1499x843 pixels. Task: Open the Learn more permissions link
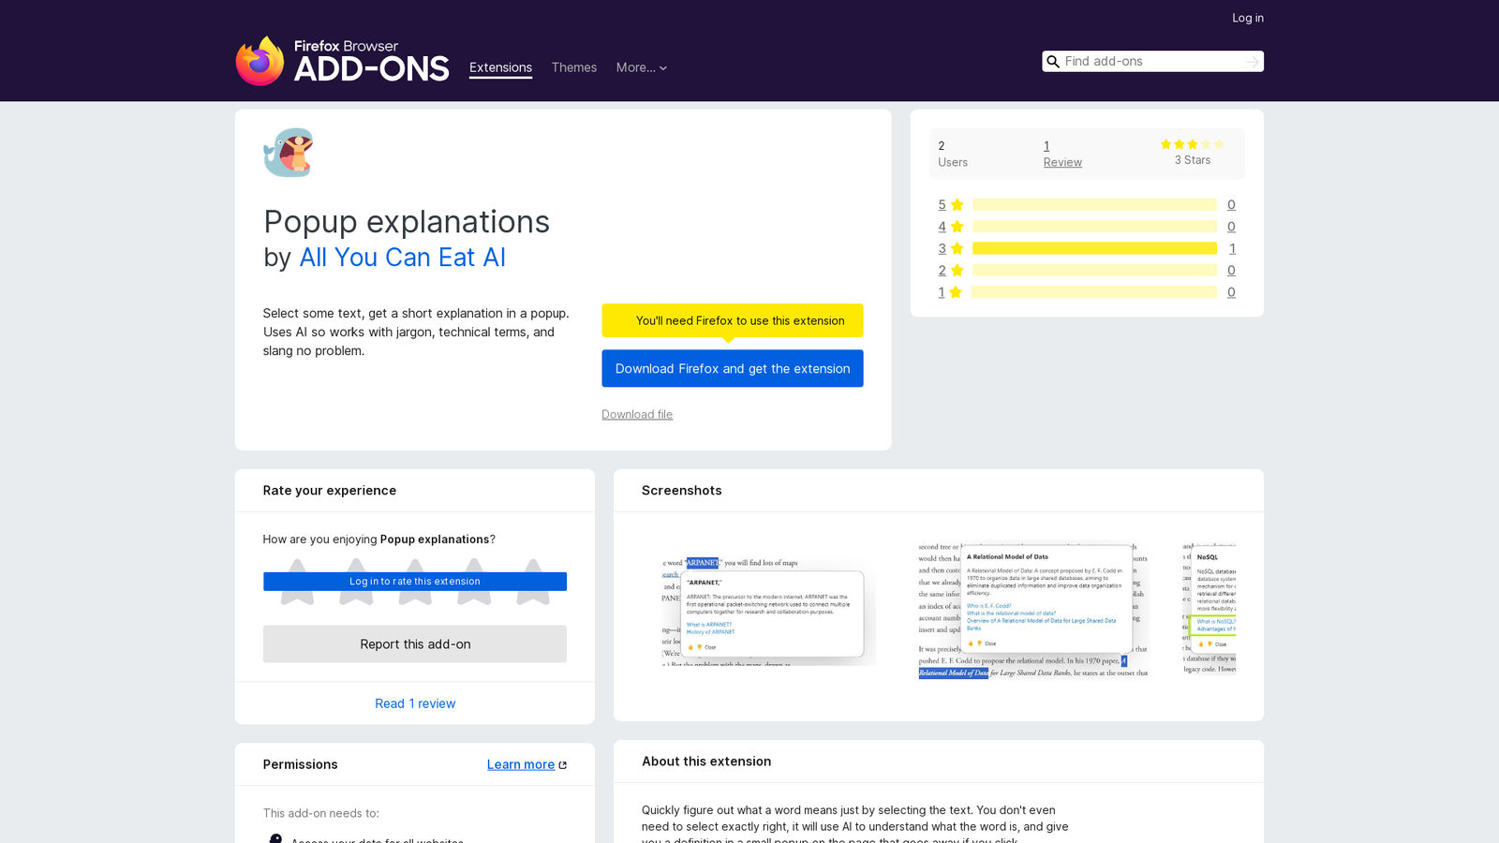[521, 764]
